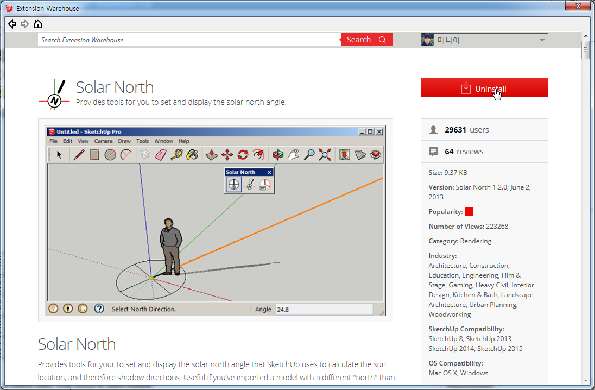Choose the Line pencil tool
Image resolution: width=595 pixels, height=390 pixels.
[x=78, y=155]
